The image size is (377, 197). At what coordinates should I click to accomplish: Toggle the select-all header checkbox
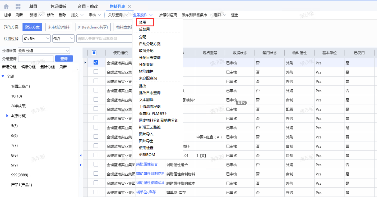[94, 53]
